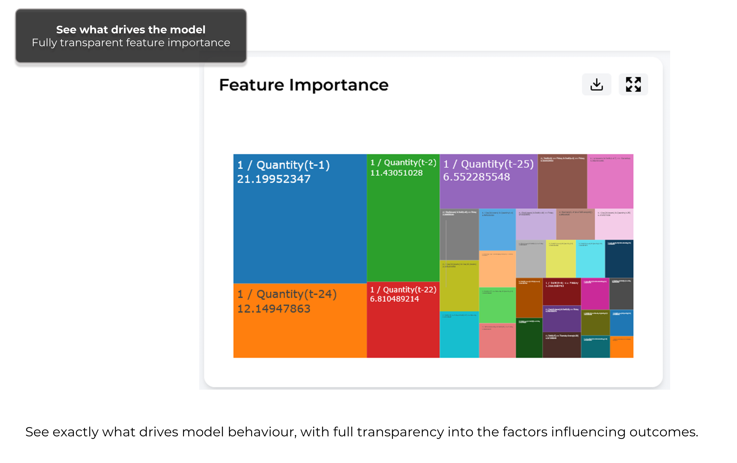Select the purple 1 / Quantity(t-25) block
Image resolution: width=737 pixels, height=463 pixels.
click(489, 181)
